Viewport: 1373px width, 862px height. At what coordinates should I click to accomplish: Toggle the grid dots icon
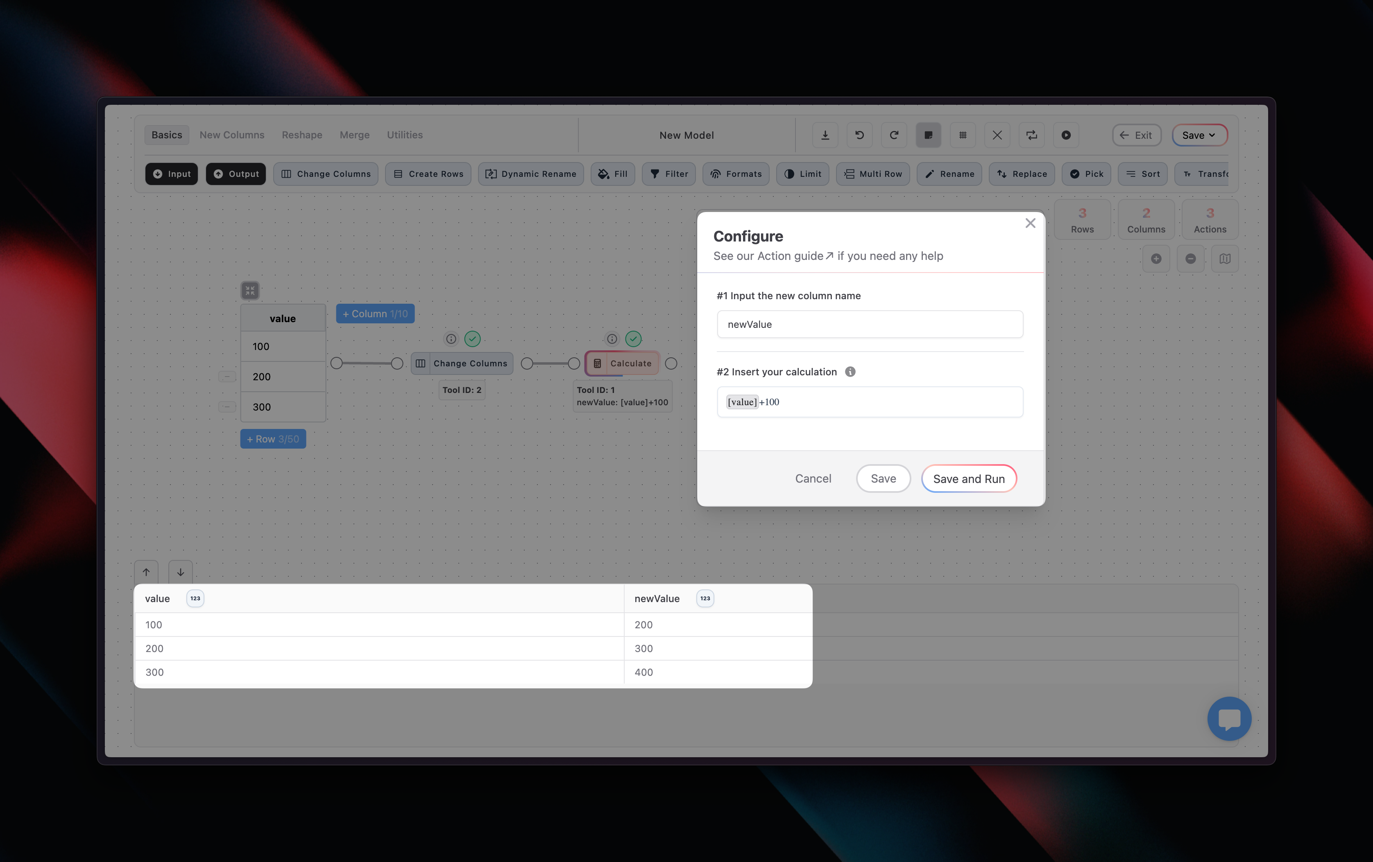(x=963, y=135)
